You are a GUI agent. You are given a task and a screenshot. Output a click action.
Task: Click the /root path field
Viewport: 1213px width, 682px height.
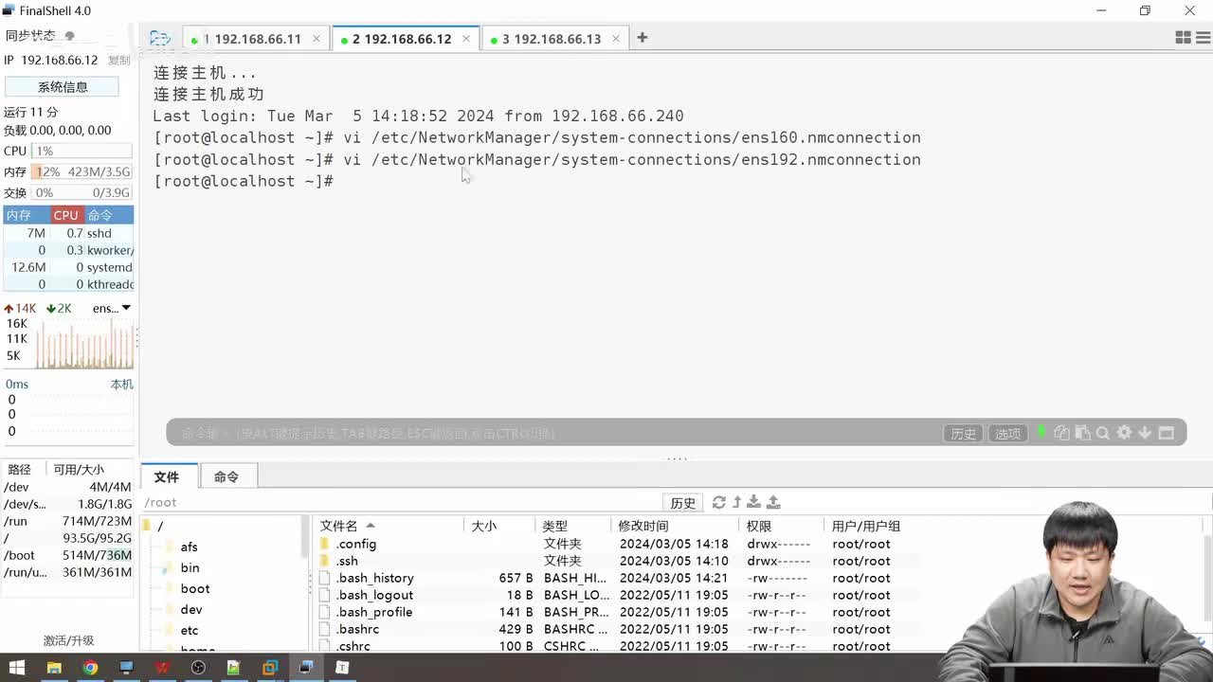[400, 502]
